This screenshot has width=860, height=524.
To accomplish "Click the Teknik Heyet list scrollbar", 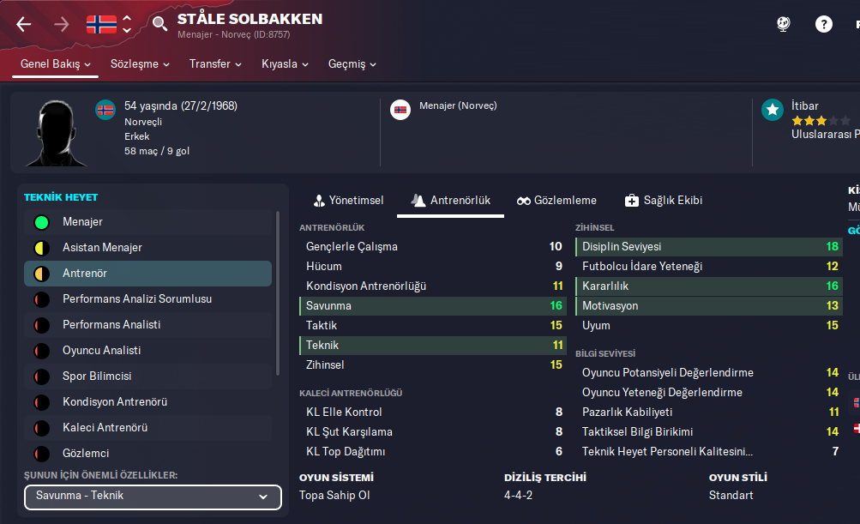I will click(277, 292).
